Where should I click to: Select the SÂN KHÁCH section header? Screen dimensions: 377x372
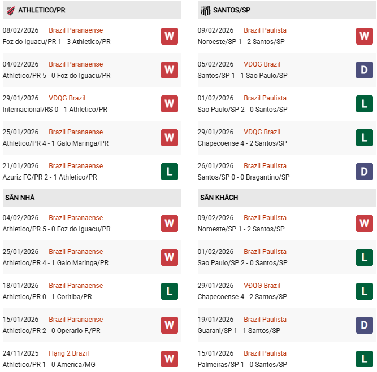pos(219,198)
